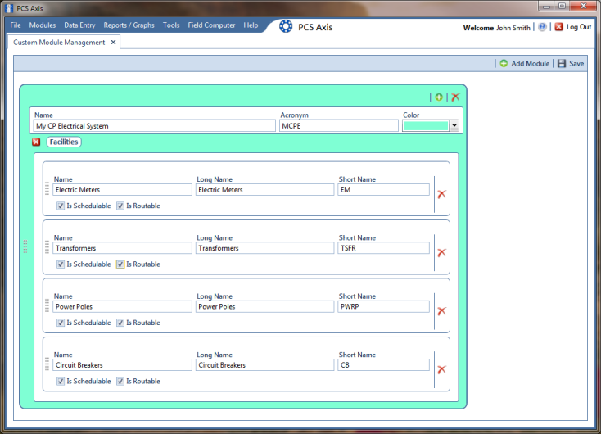Open the Field Computer menu
601x434 pixels.
click(211, 25)
